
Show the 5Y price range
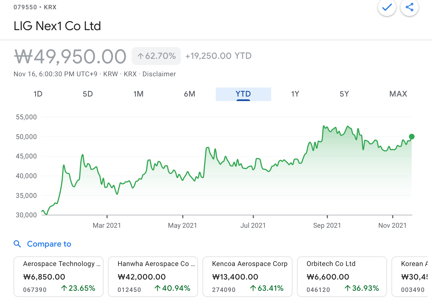(x=344, y=94)
